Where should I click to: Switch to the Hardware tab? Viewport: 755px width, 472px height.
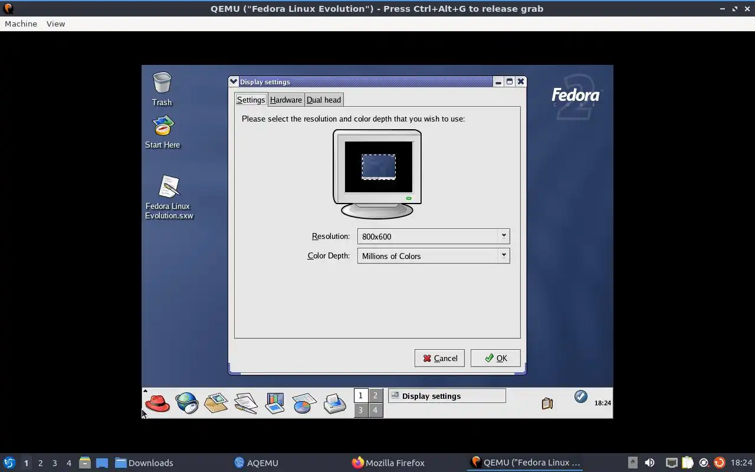coord(286,100)
